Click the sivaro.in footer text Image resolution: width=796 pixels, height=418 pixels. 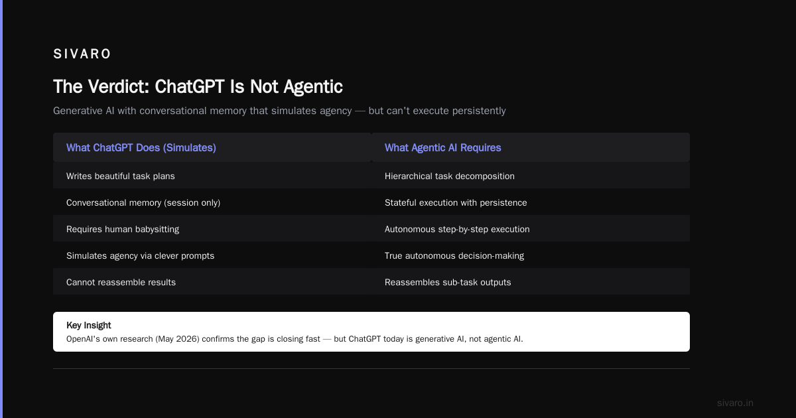735,403
